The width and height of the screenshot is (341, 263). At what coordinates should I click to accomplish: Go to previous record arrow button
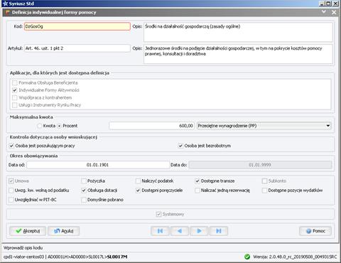click(x=180, y=231)
